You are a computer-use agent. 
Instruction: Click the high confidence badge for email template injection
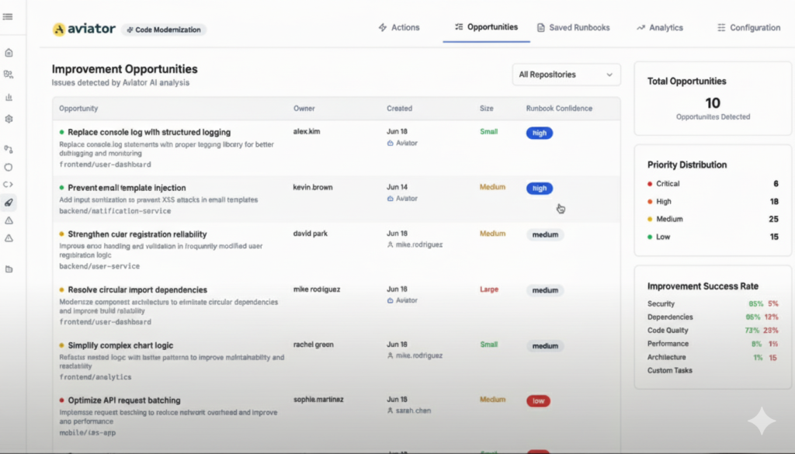(x=540, y=188)
